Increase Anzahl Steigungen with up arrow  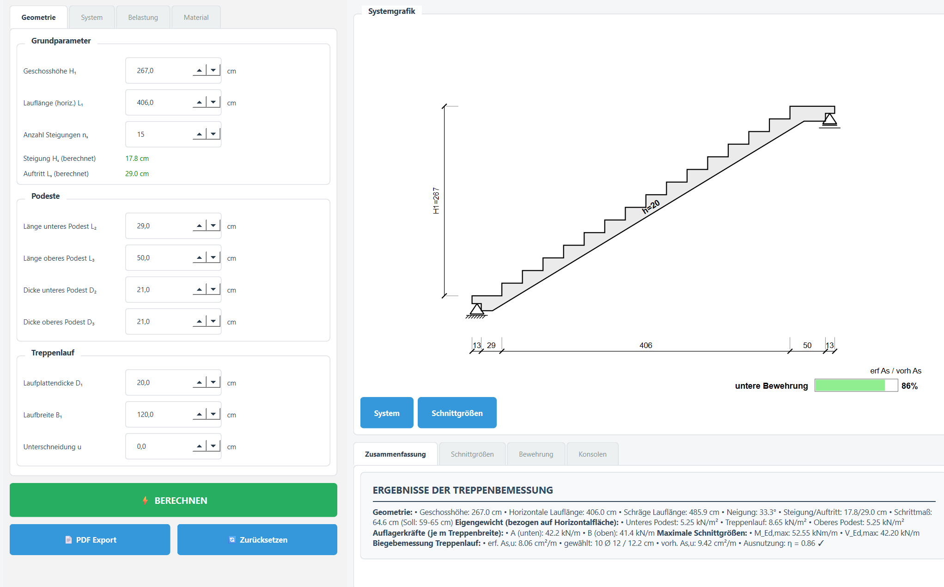click(199, 135)
